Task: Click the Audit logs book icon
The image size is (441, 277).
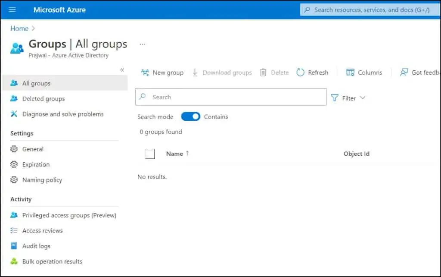Action: point(14,246)
